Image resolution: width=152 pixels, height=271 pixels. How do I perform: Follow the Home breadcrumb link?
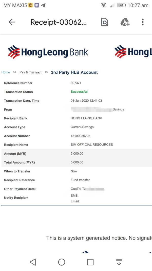coord(6,72)
